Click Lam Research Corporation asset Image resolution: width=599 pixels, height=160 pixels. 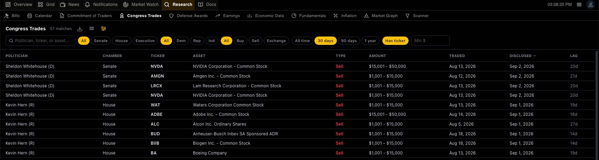point(237,86)
